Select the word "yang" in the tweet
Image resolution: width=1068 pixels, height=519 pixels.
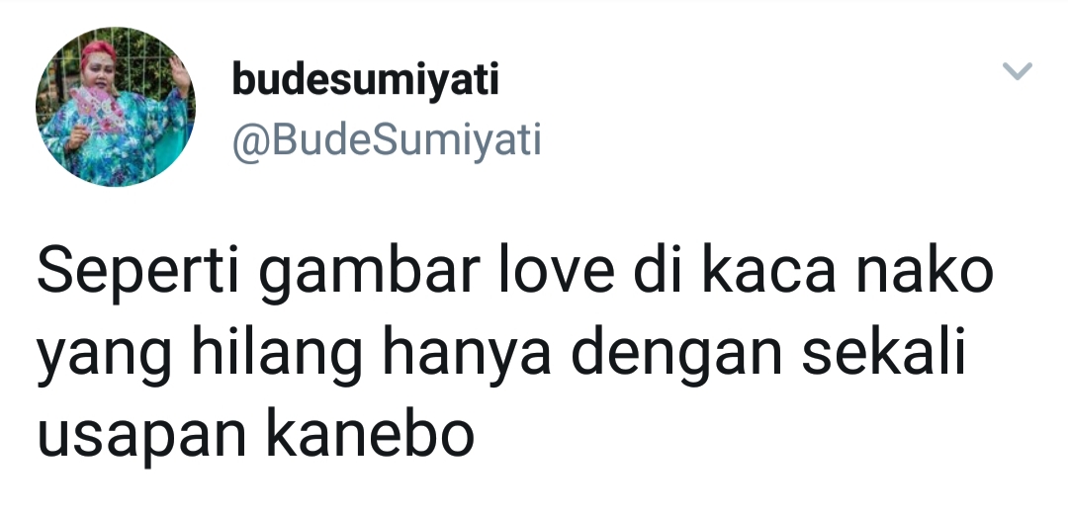[104, 357]
